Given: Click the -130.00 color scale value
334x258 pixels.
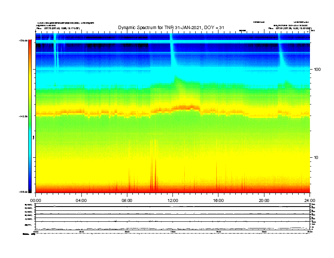Looking at the screenshot, I should [23, 40].
